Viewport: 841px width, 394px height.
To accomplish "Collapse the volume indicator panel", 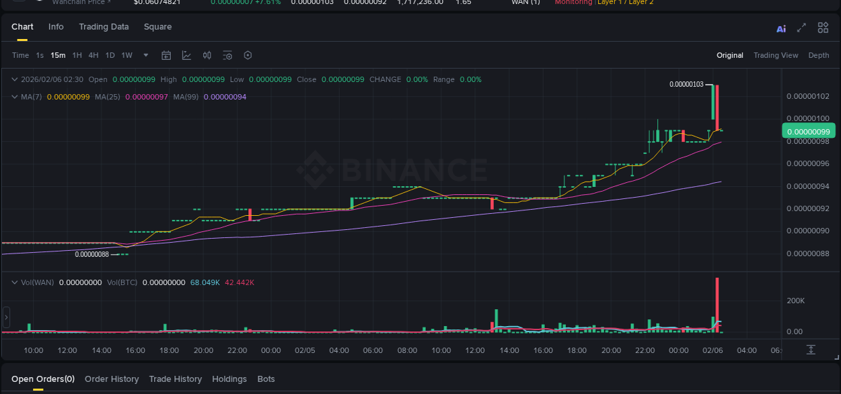I will tap(15, 282).
